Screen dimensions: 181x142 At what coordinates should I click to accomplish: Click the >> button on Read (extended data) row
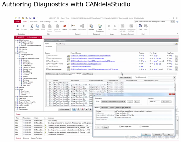(177, 69)
